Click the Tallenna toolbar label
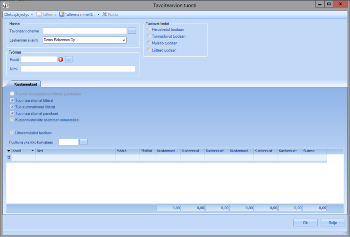 [49, 14]
